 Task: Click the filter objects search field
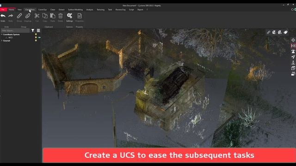[15, 30]
